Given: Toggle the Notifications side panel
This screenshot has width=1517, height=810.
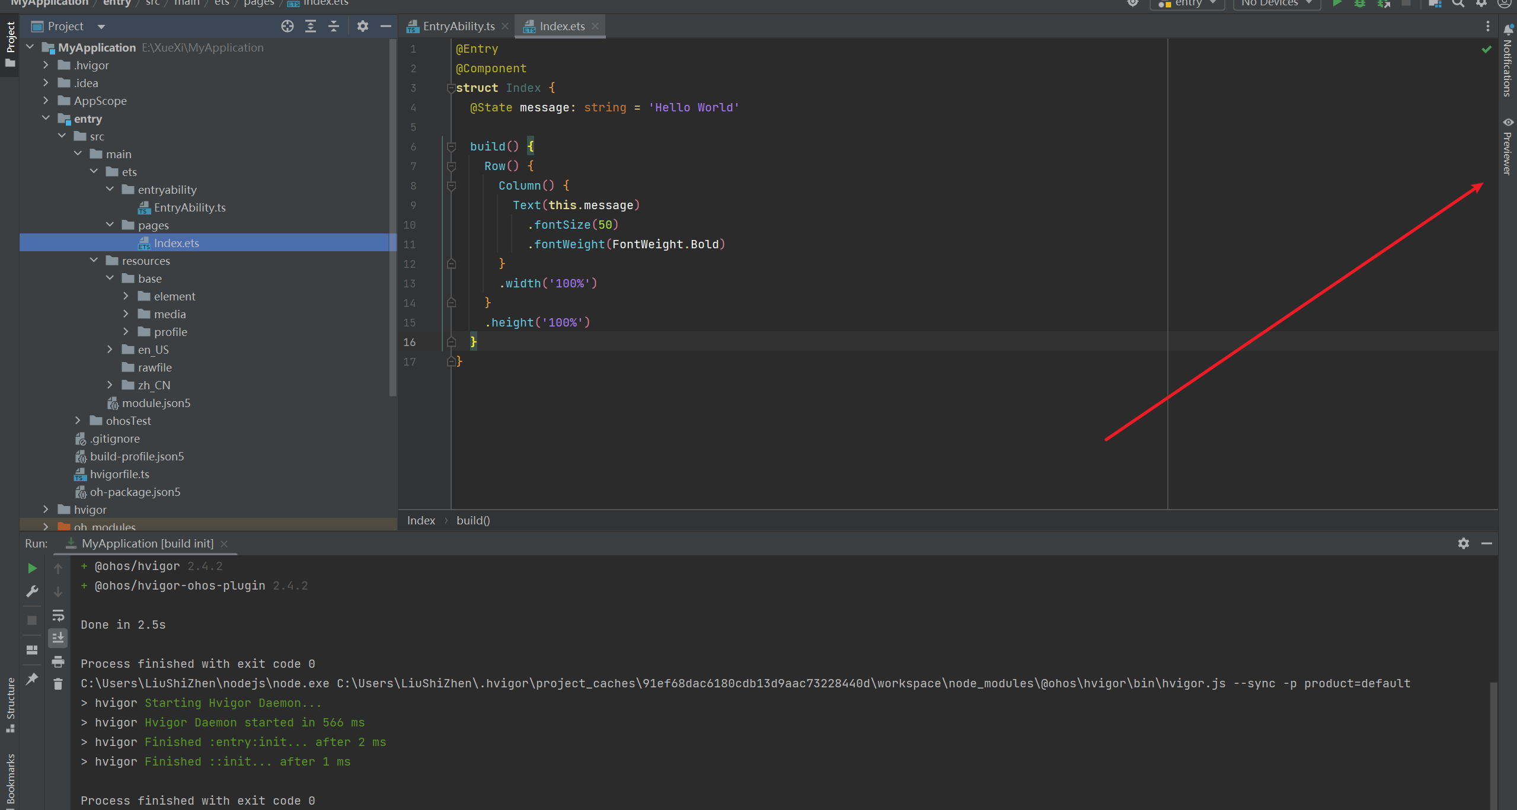Looking at the screenshot, I should tap(1508, 61).
